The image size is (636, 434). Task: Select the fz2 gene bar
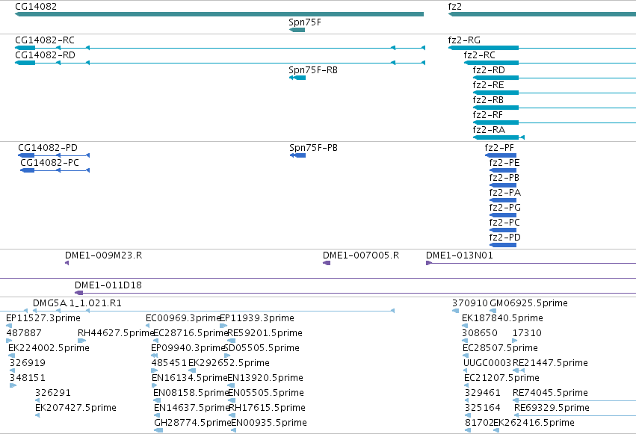[x=542, y=14]
